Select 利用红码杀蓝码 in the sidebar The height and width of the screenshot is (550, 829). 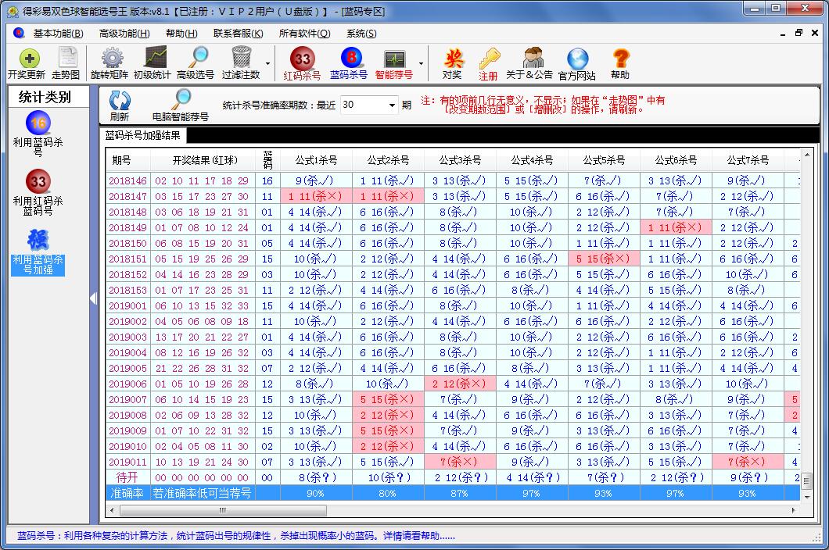(x=37, y=193)
